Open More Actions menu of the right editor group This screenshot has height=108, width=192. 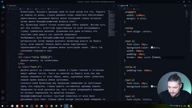tap(189, 5)
